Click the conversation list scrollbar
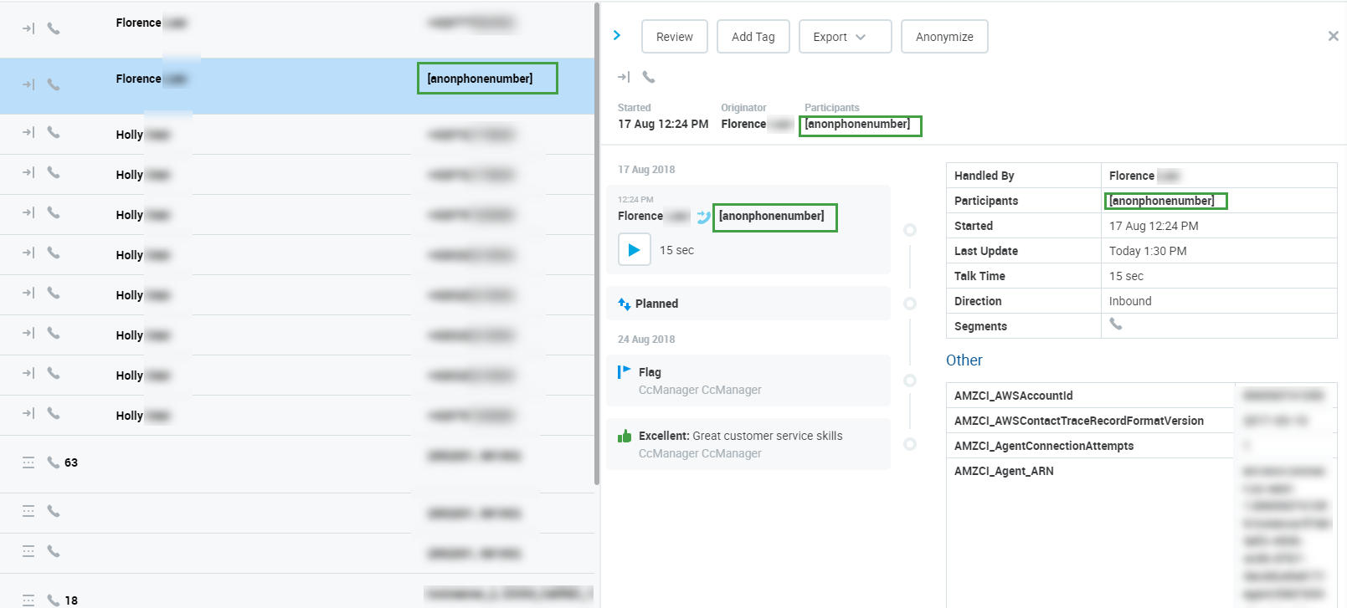1347x608 pixels. [x=596, y=243]
